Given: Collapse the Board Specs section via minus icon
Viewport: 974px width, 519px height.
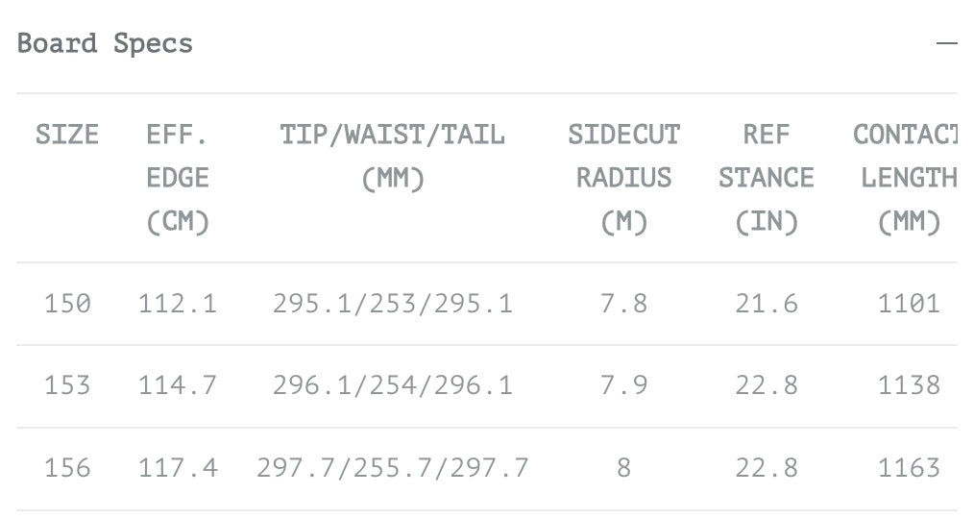Looking at the screenshot, I should click(946, 44).
